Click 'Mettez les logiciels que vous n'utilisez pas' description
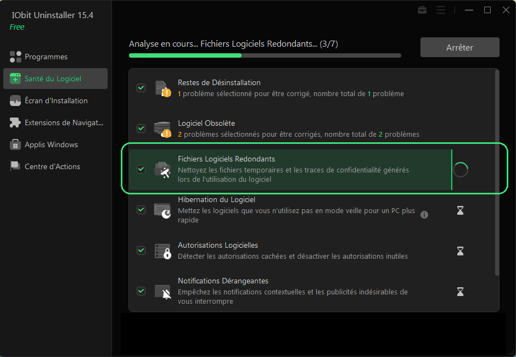The height and width of the screenshot is (357, 516). coord(296,215)
